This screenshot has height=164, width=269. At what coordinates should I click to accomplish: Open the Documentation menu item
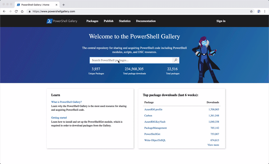146,21
